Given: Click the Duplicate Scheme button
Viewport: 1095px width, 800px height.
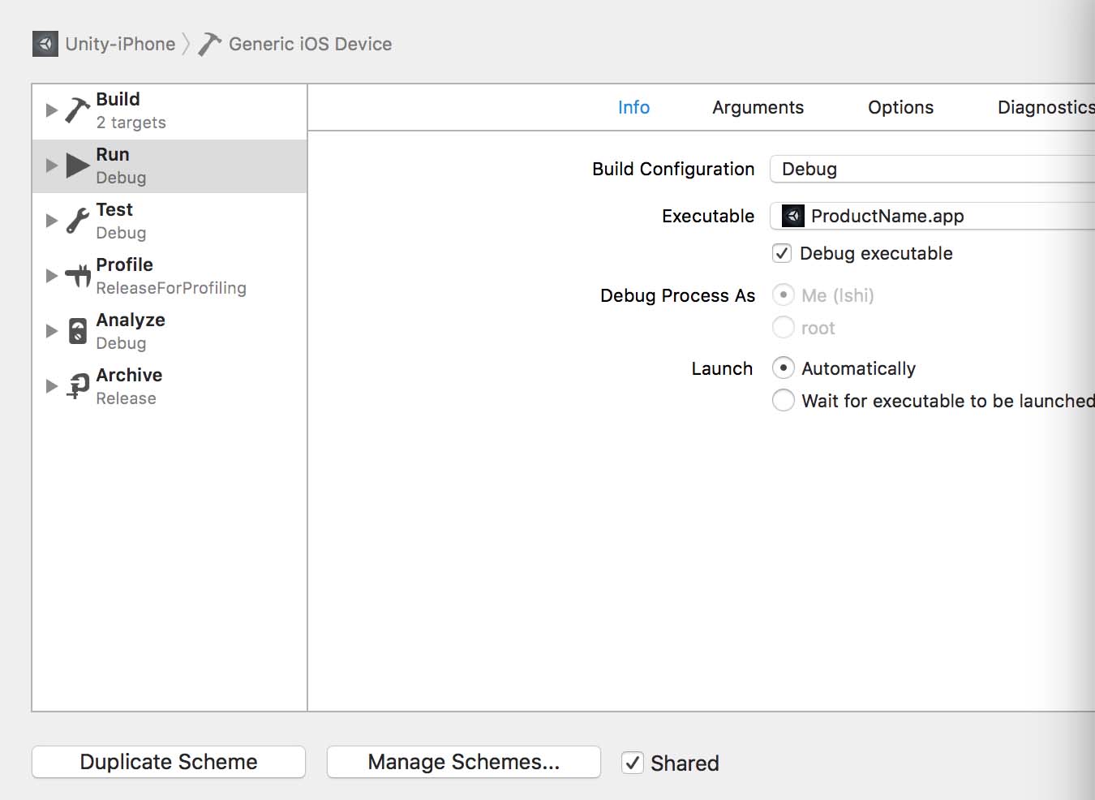Looking at the screenshot, I should [169, 762].
